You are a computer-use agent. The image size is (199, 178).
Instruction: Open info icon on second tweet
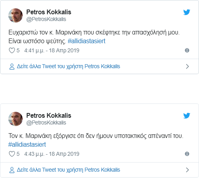tap(187, 154)
